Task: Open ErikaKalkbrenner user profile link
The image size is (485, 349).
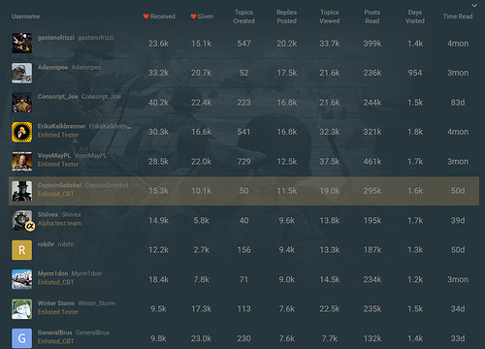Action: (x=61, y=126)
